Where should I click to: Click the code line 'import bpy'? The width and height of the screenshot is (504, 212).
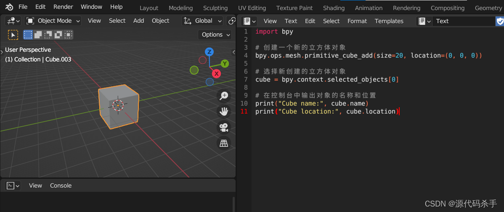(274, 32)
